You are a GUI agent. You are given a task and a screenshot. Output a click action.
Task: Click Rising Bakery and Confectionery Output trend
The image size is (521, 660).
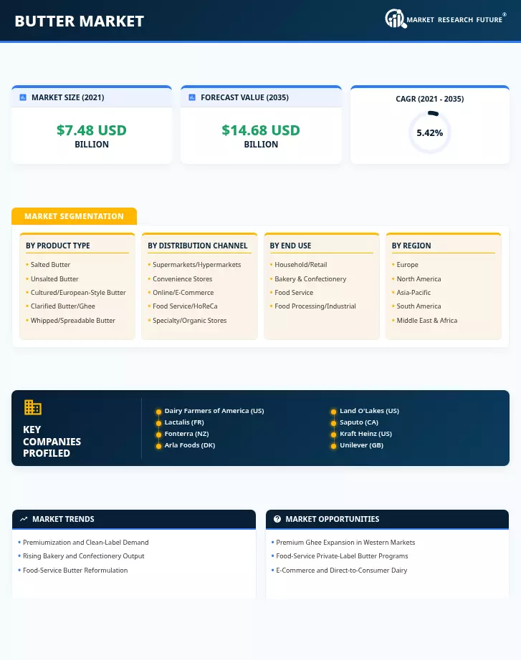83,556
